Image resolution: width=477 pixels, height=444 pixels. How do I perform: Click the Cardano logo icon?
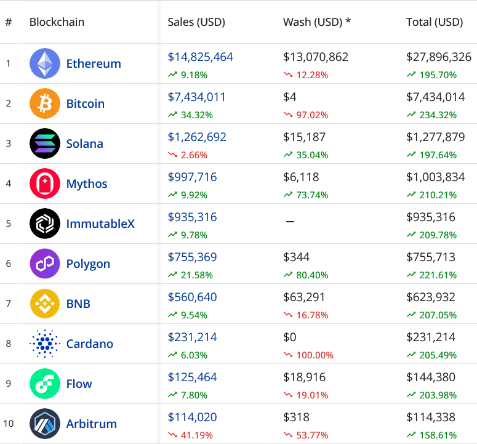pos(45,344)
